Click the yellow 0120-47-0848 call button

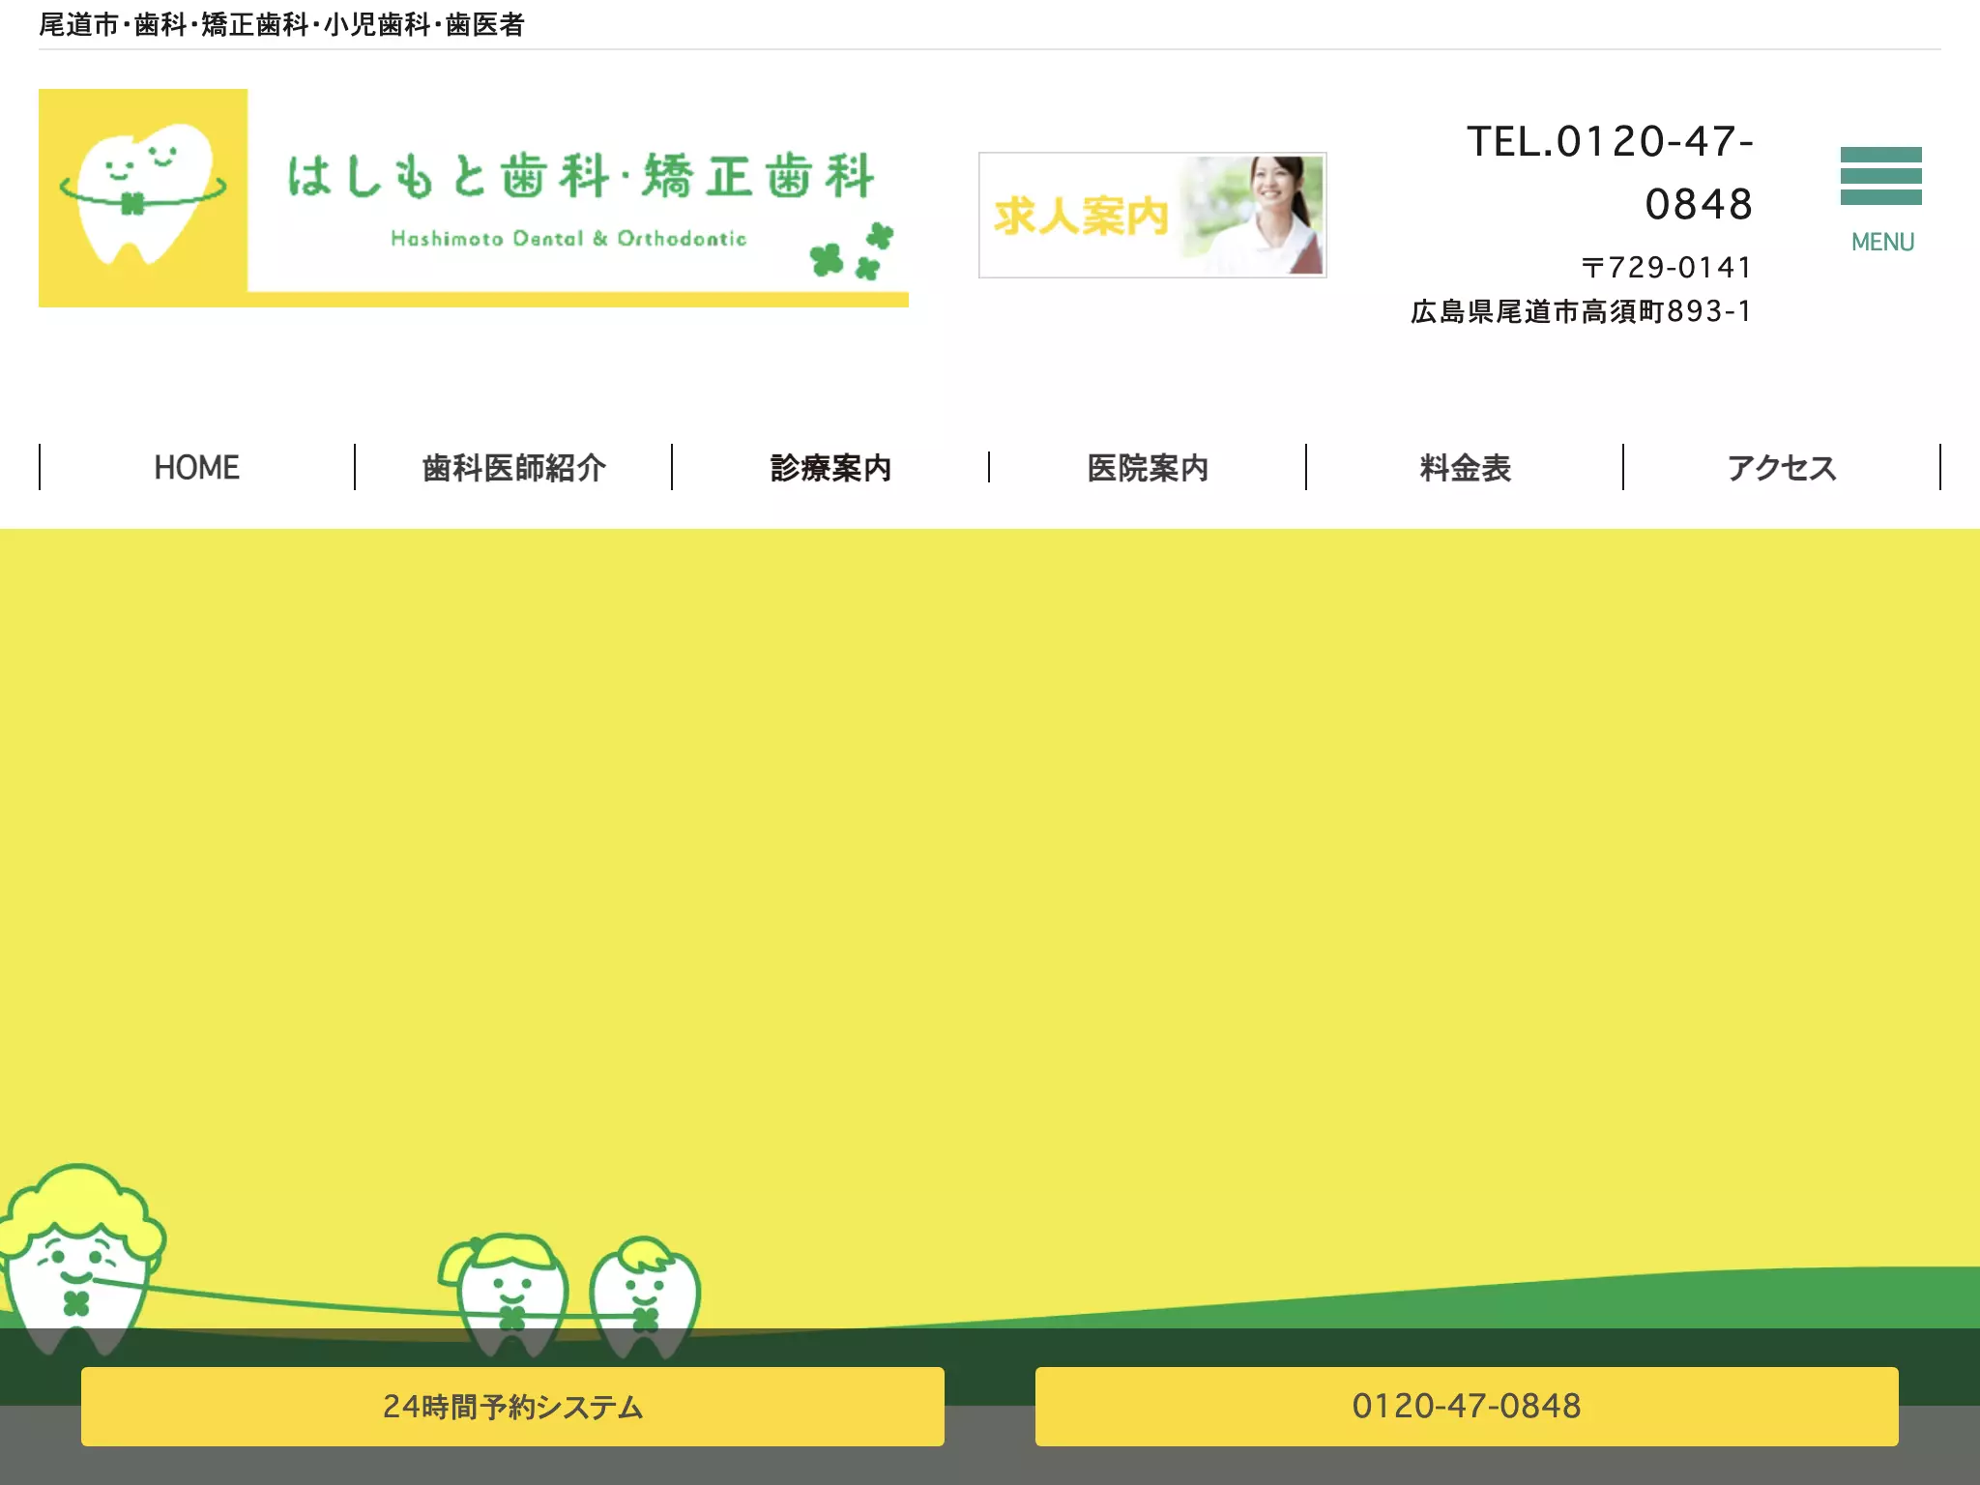click(1467, 1407)
